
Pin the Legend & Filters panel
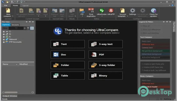click(167, 22)
